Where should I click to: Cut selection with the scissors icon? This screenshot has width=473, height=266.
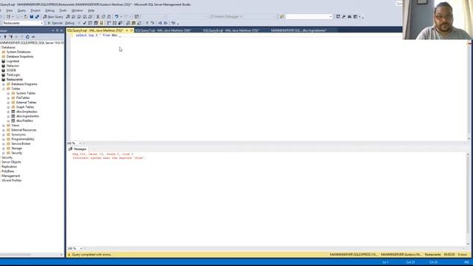tap(98, 16)
